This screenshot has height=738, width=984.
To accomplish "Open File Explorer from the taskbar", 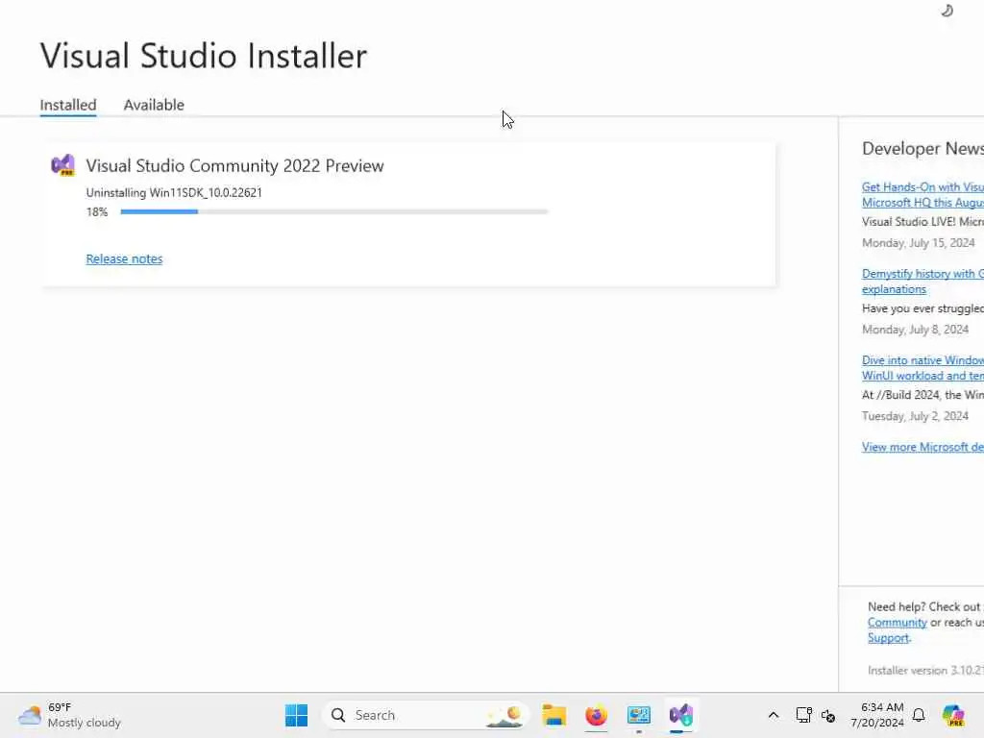I will (x=554, y=715).
